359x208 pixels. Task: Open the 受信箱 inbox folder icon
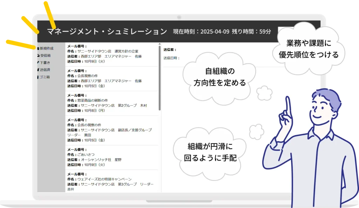(38, 55)
